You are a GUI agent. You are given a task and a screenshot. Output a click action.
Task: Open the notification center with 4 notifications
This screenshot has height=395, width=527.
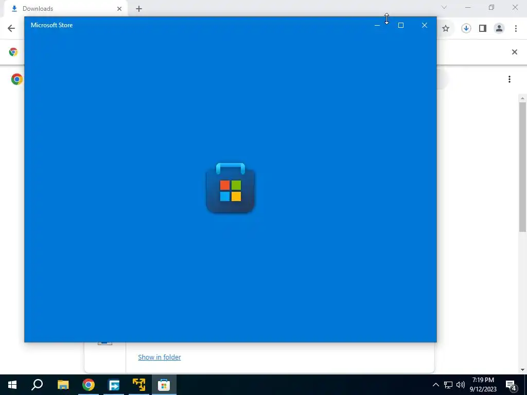tap(511, 385)
